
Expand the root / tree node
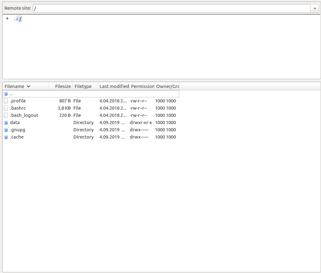tap(8, 19)
